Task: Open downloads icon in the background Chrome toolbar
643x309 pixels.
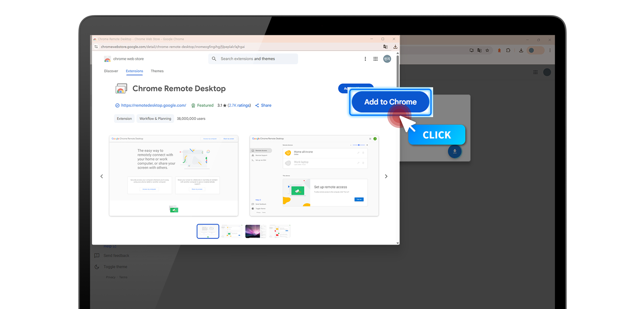Action: click(521, 50)
